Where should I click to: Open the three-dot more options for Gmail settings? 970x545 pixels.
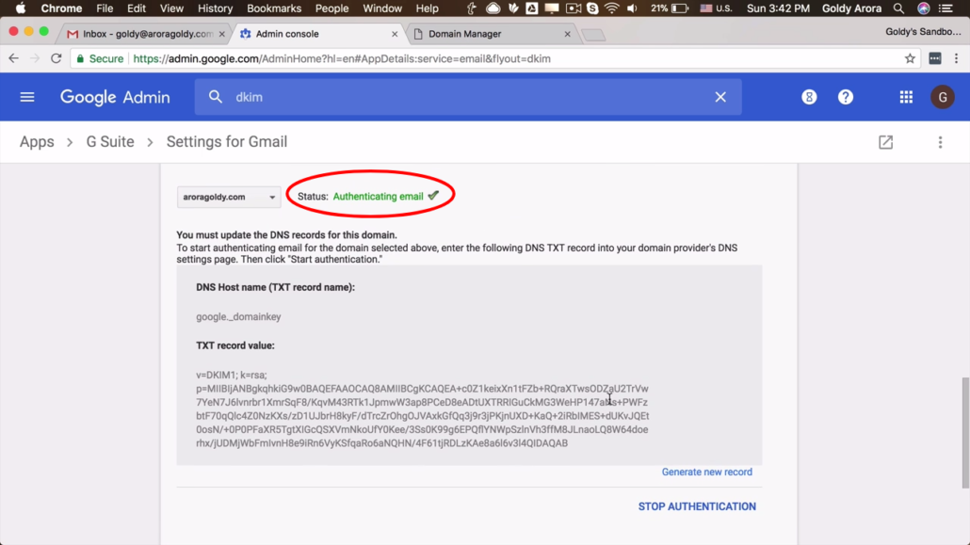(940, 142)
